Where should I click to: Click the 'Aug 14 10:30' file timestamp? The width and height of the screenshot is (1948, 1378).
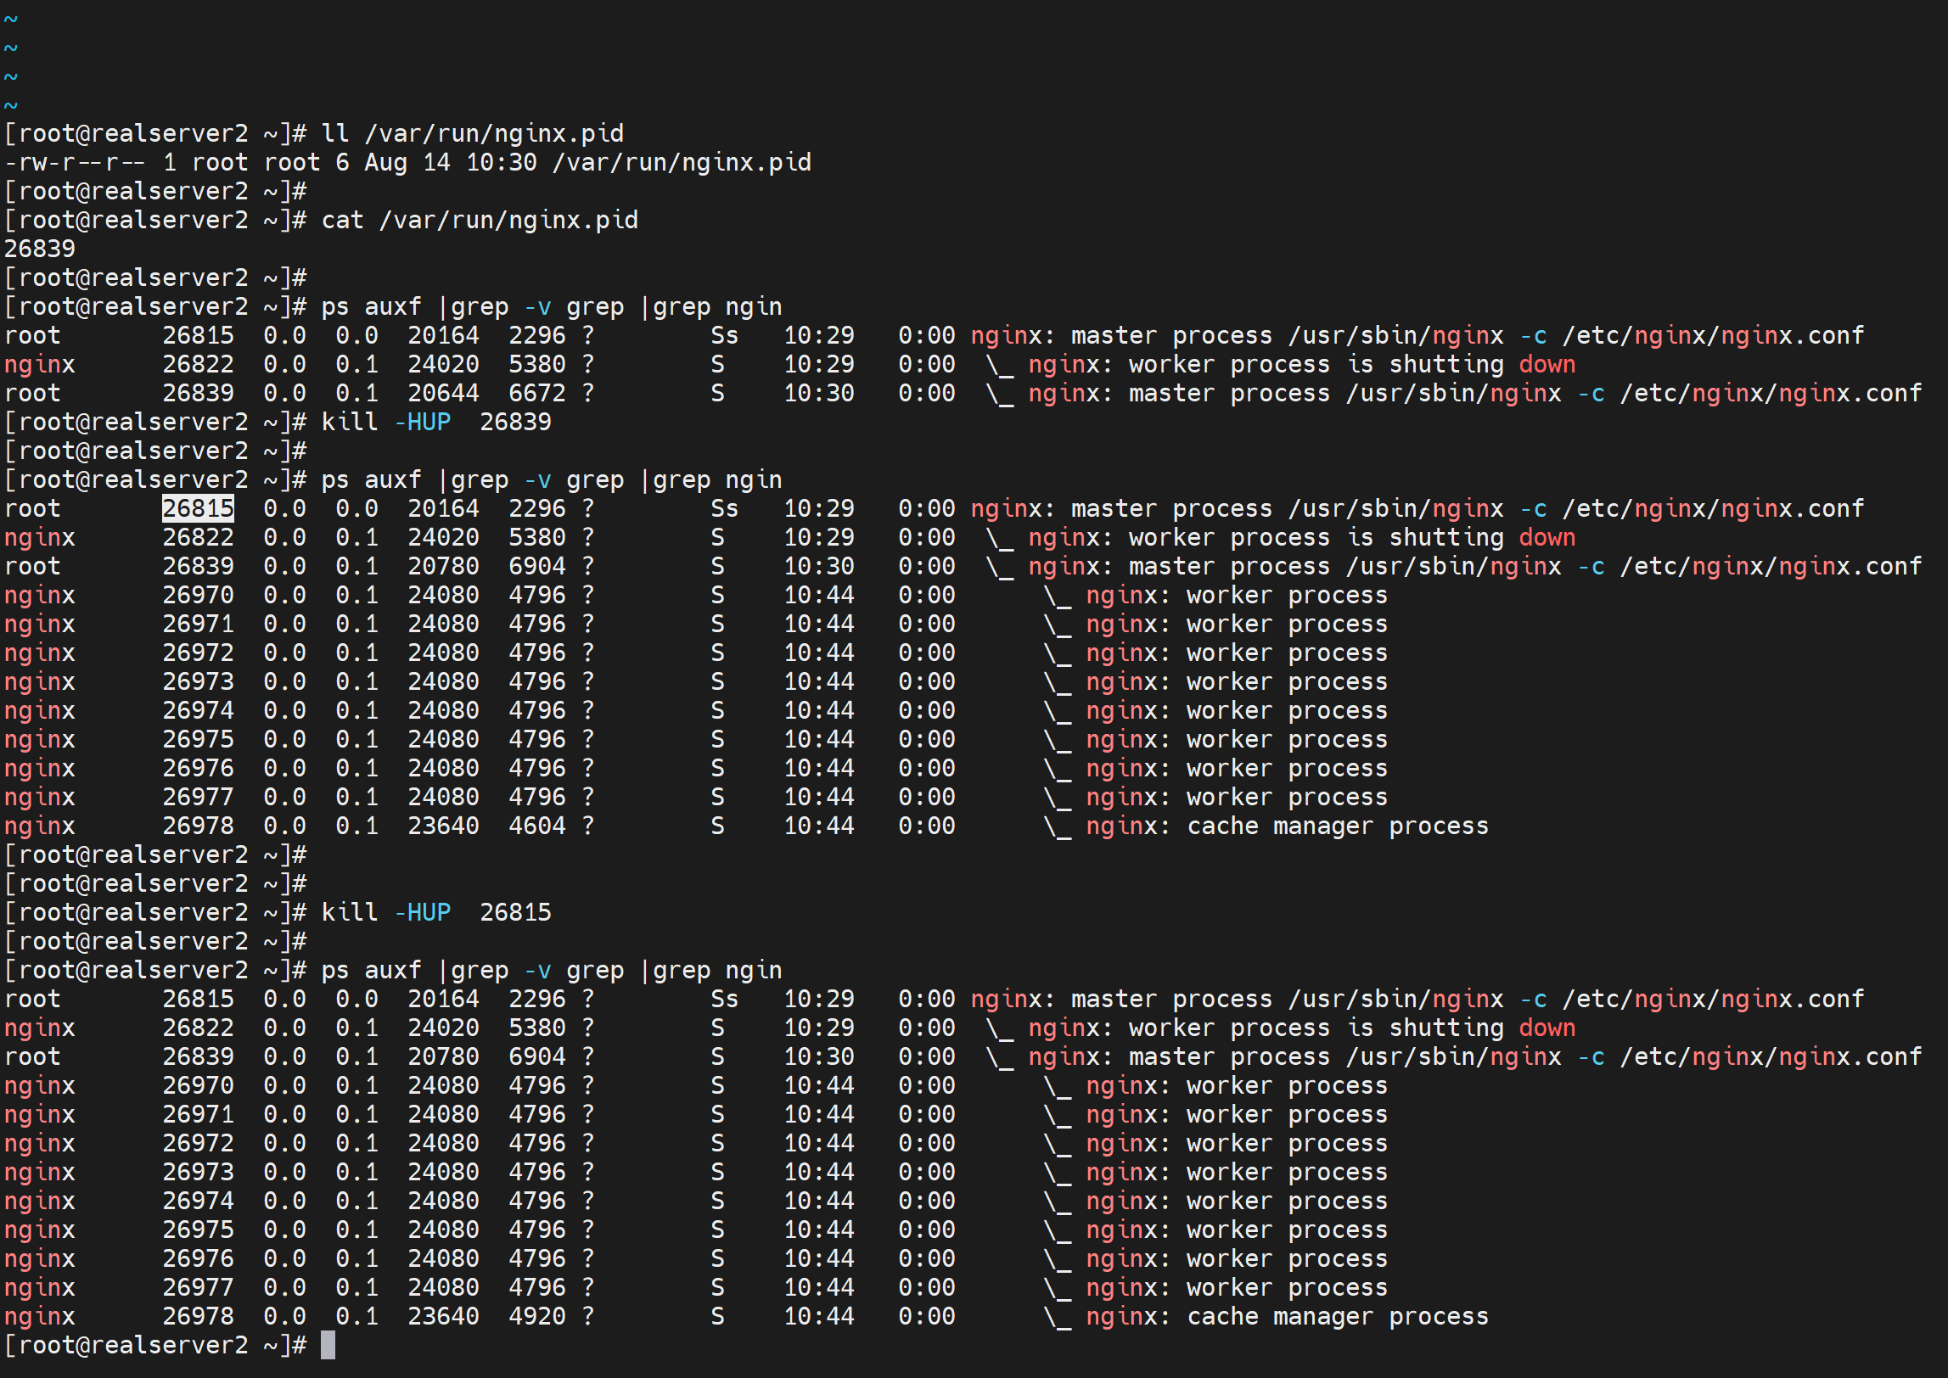pyautogui.click(x=450, y=162)
